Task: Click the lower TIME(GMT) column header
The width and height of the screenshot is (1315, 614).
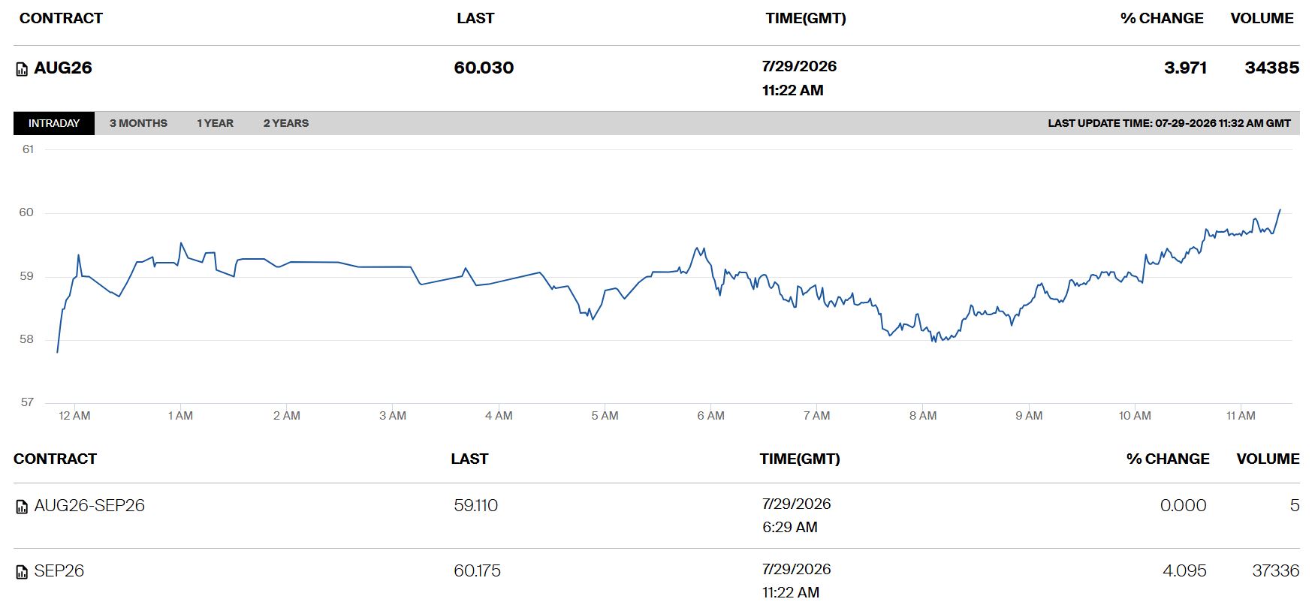Action: (x=800, y=459)
